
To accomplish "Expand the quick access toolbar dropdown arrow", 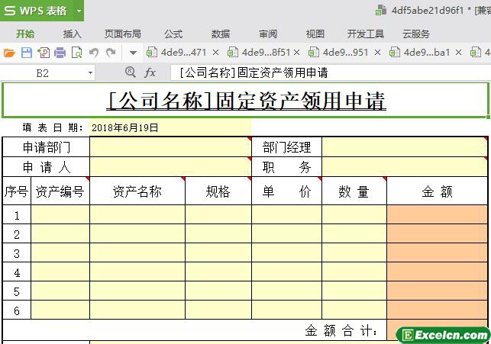I will (x=133, y=53).
